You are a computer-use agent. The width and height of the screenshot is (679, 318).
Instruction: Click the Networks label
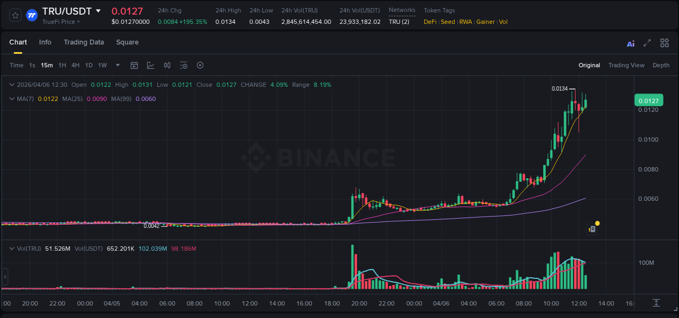point(402,10)
